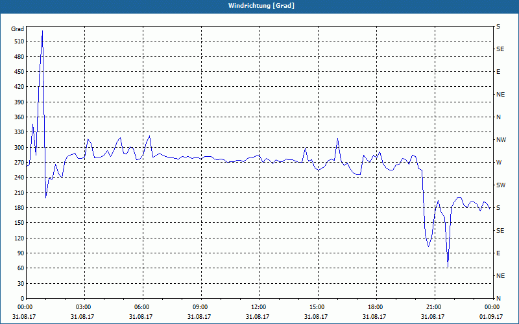Click the 300 y-axis label

pyautogui.click(x=19, y=147)
